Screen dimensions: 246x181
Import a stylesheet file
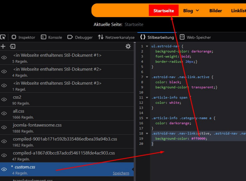pyautogui.click(x=13, y=46)
